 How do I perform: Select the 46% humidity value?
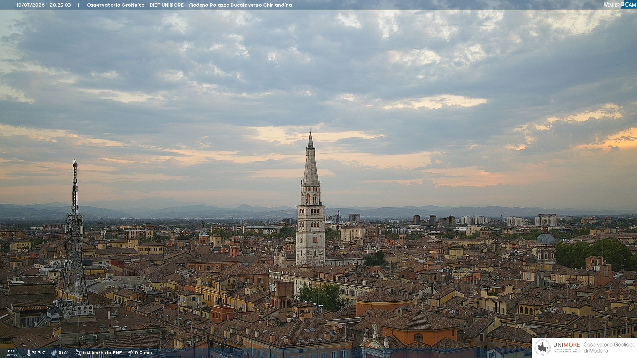(63, 353)
